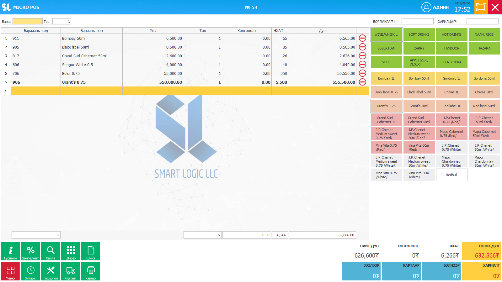Click the ТӨЛӨХ ДҮН total tile

tap(482, 251)
